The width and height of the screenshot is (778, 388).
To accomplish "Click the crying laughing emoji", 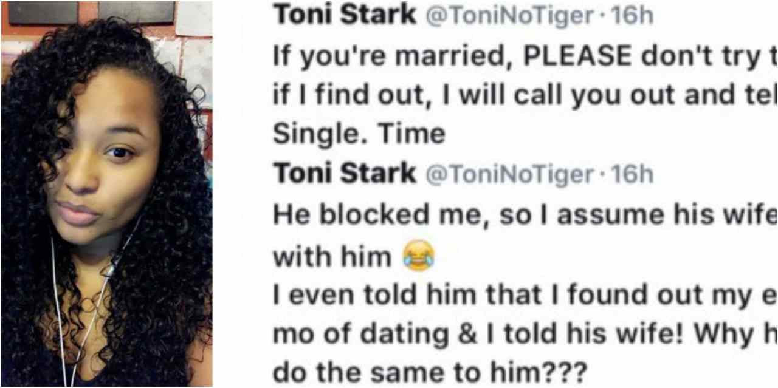I will (x=419, y=255).
